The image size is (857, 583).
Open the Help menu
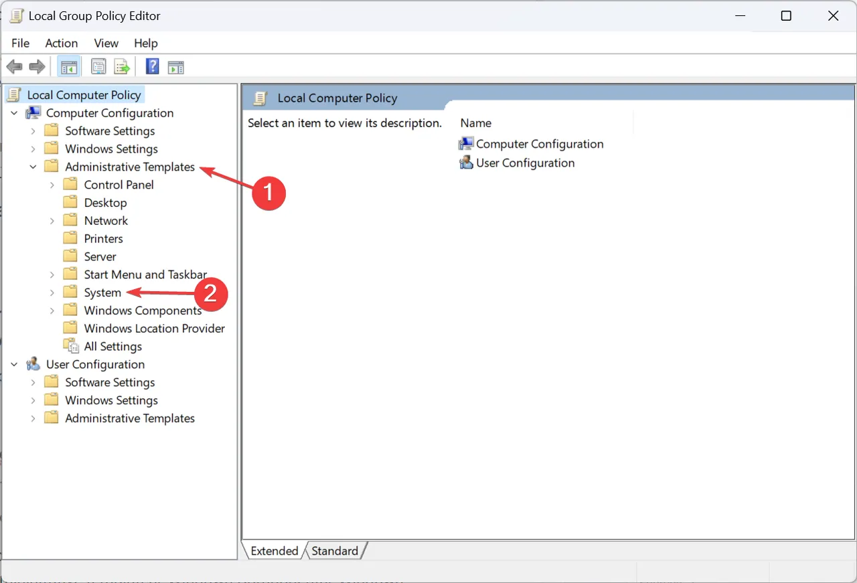pos(146,43)
